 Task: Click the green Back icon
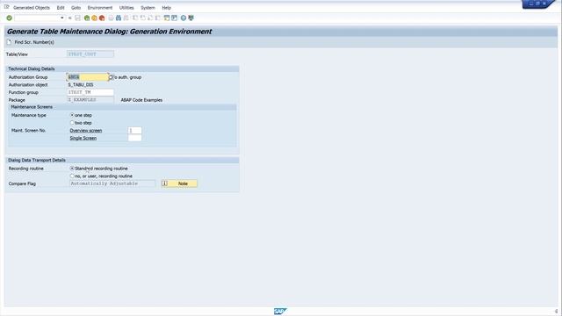(x=87, y=18)
